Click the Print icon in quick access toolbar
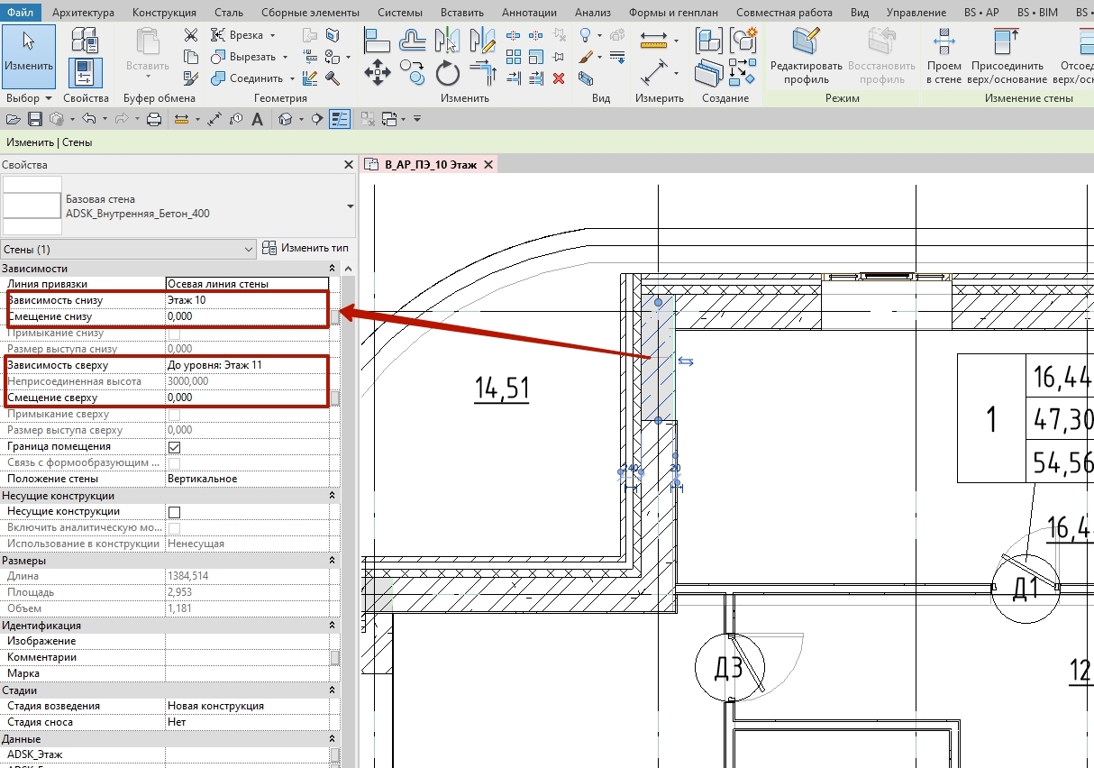 click(153, 119)
